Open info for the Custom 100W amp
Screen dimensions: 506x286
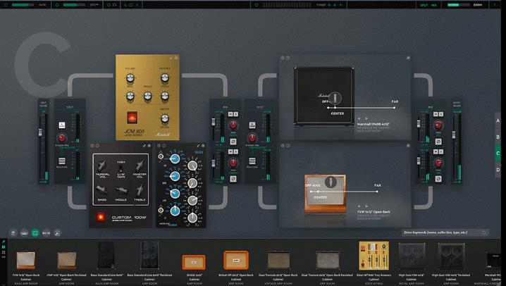(x=97, y=146)
